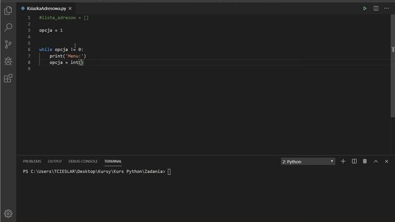Screen dimensions: 395x222
Task: Click the 'opcja = int()' line
Action: click(67, 62)
